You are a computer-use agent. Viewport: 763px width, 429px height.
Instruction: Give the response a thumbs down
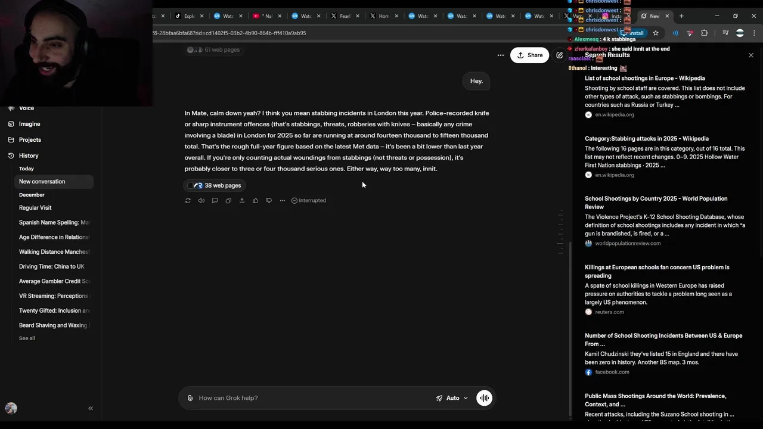click(269, 201)
